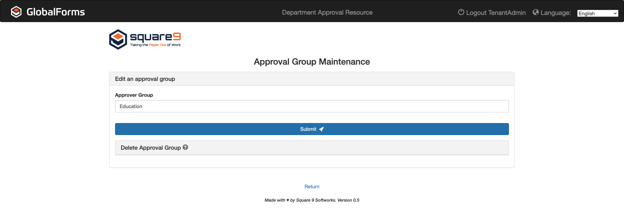Click the rocket icon on Submit button

321,129
